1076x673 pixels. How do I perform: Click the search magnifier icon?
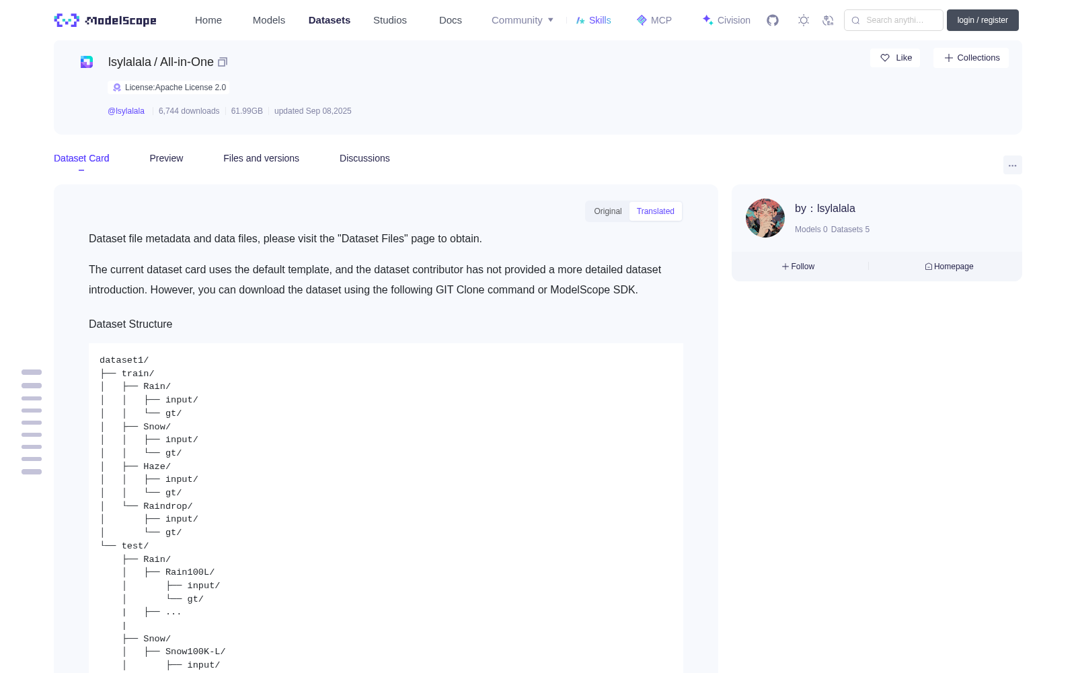tap(855, 20)
